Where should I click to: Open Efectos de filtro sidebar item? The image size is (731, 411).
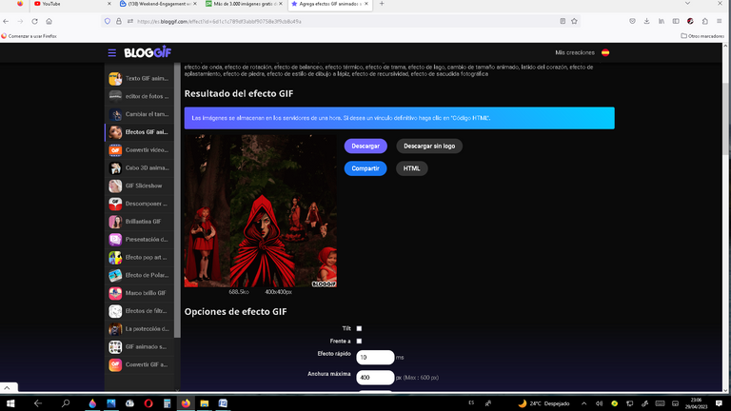click(139, 311)
